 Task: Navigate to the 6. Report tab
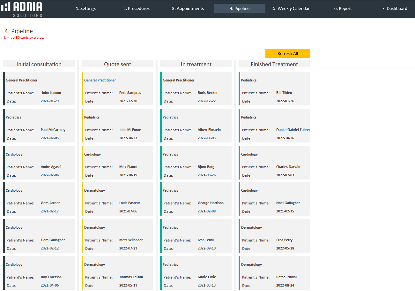pyautogui.click(x=343, y=9)
